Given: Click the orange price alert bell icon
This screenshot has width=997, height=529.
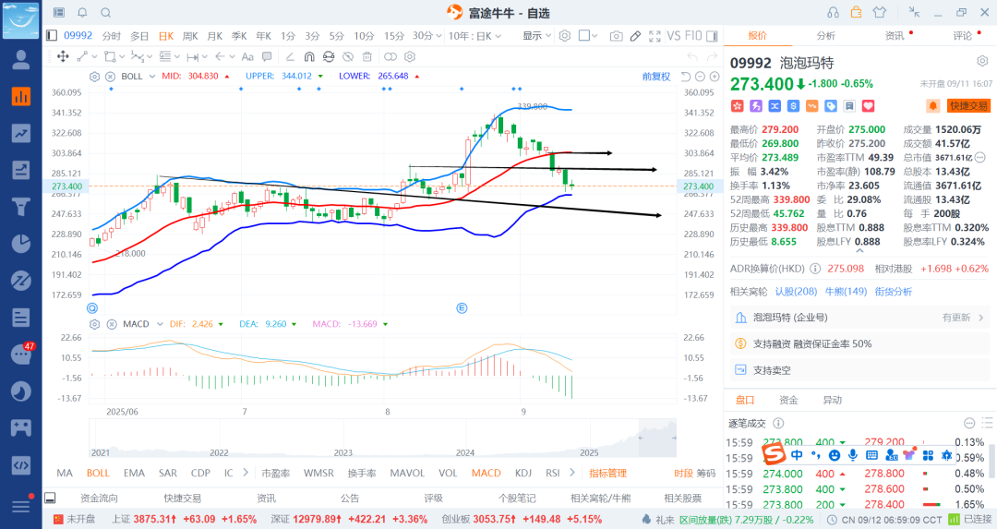Looking at the screenshot, I should pos(932,105).
